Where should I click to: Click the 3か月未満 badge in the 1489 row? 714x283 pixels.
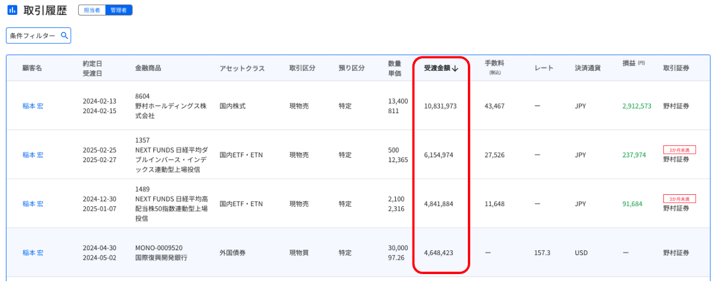(679, 199)
